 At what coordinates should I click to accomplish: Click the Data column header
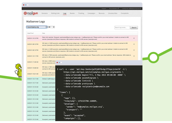[43, 33]
